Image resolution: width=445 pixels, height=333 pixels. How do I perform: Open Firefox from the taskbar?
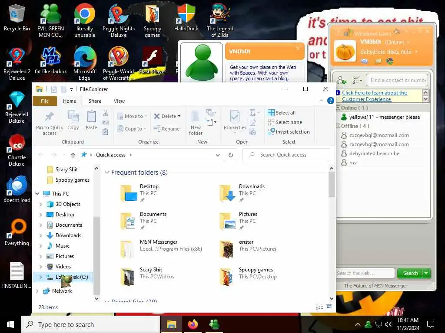coord(193,324)
